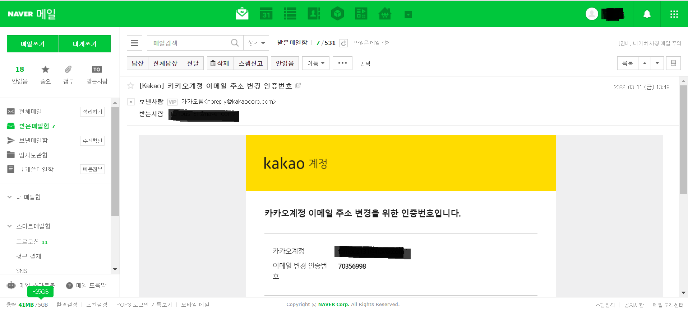Open the notifications bell
Viewport: 688px width, 311px height.
click(x=647, y=14)
